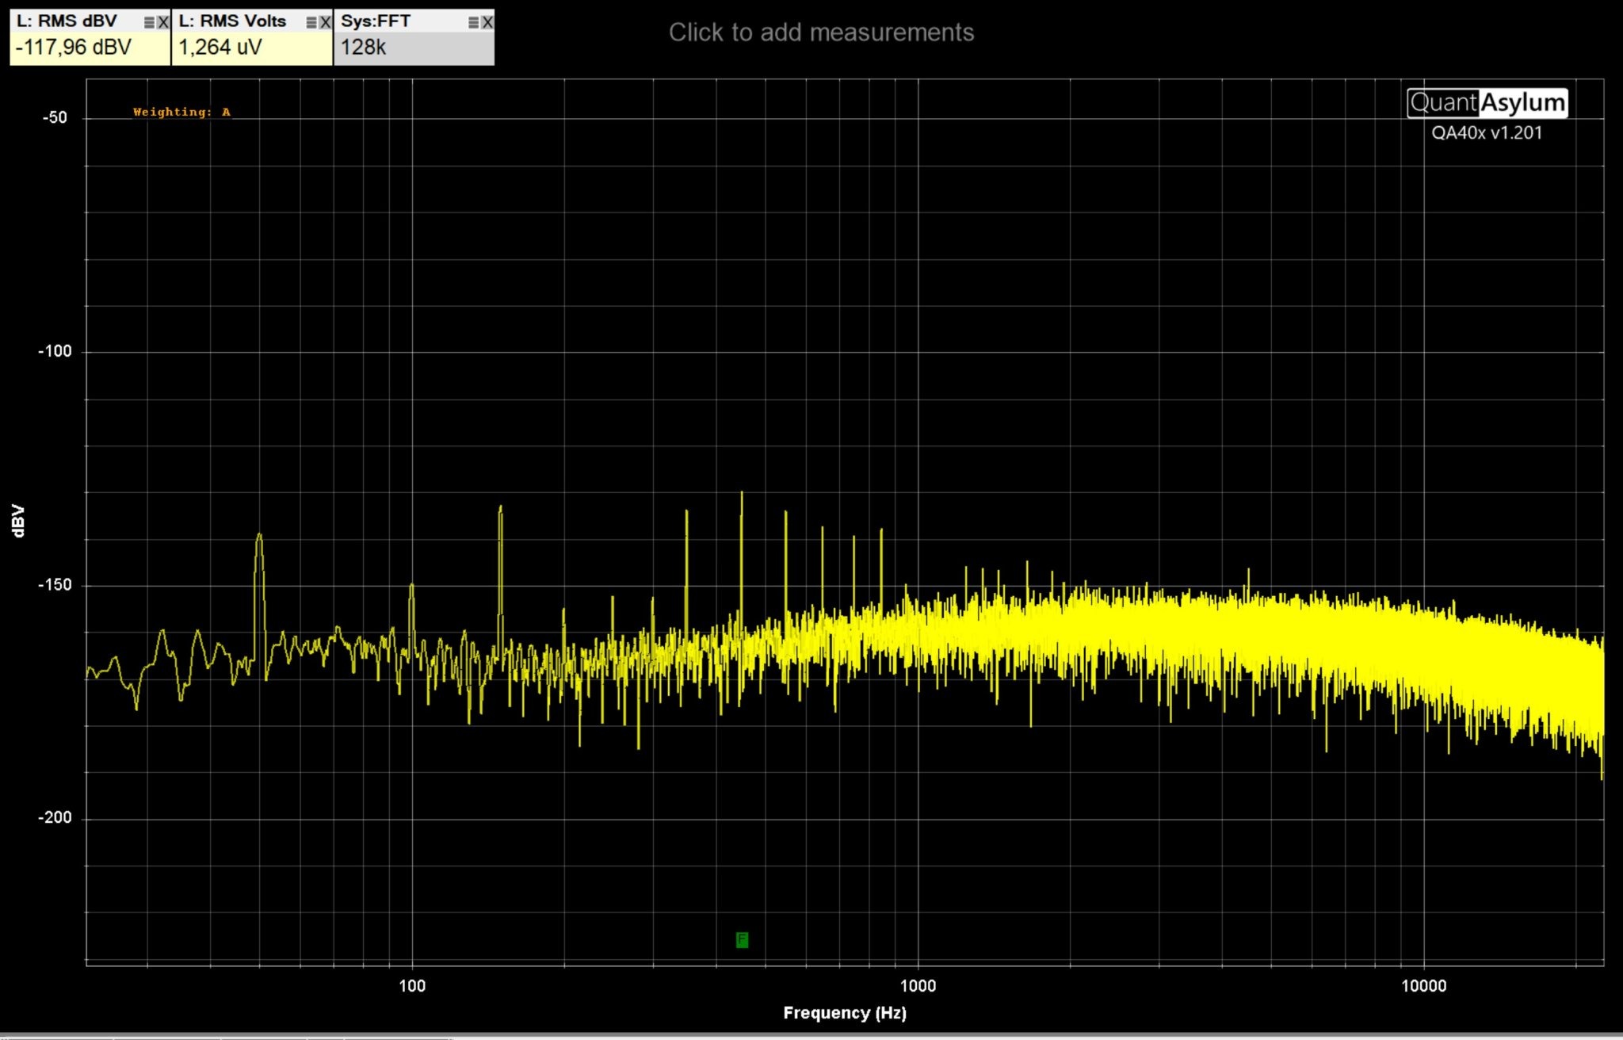Click the 100 Hz x-axis label
The height and width of the screenshot is (1040, 1623).
coord(412,985)
